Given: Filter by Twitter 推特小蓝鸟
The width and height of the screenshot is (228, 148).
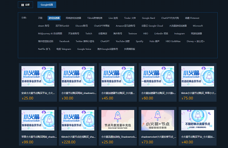Looking at the screenshot, I should point(85,41).
